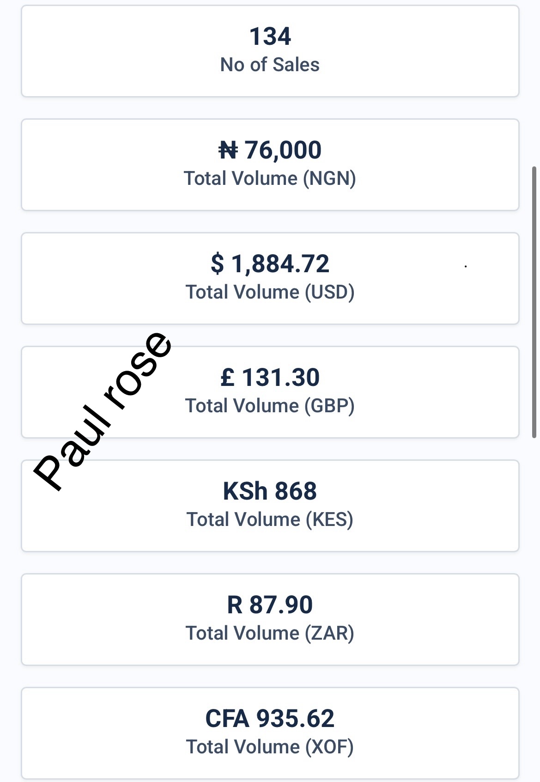Select the Total Volume (ZAR) card
Screen dimensions: 540x782
(270, 619)
